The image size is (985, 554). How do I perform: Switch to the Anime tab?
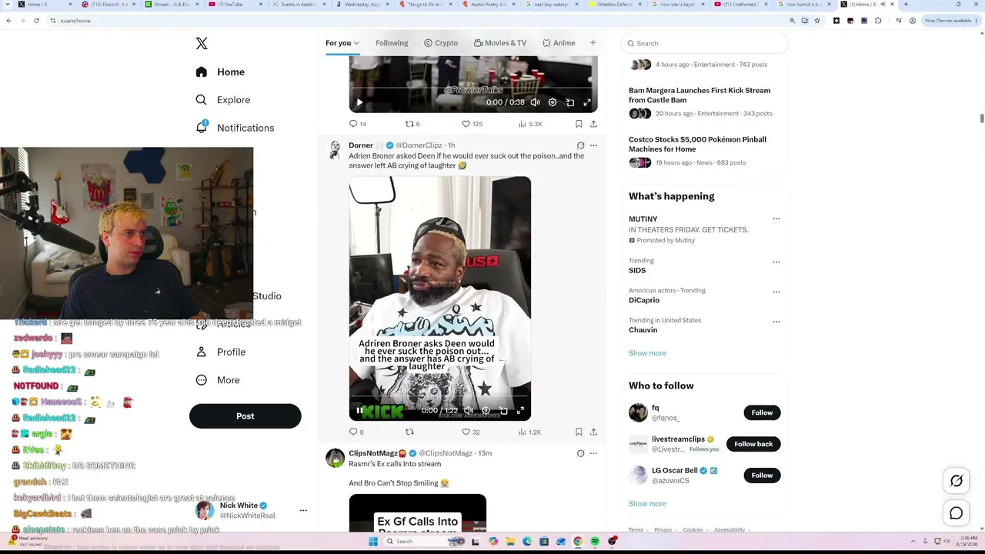(x=559, y=43)
